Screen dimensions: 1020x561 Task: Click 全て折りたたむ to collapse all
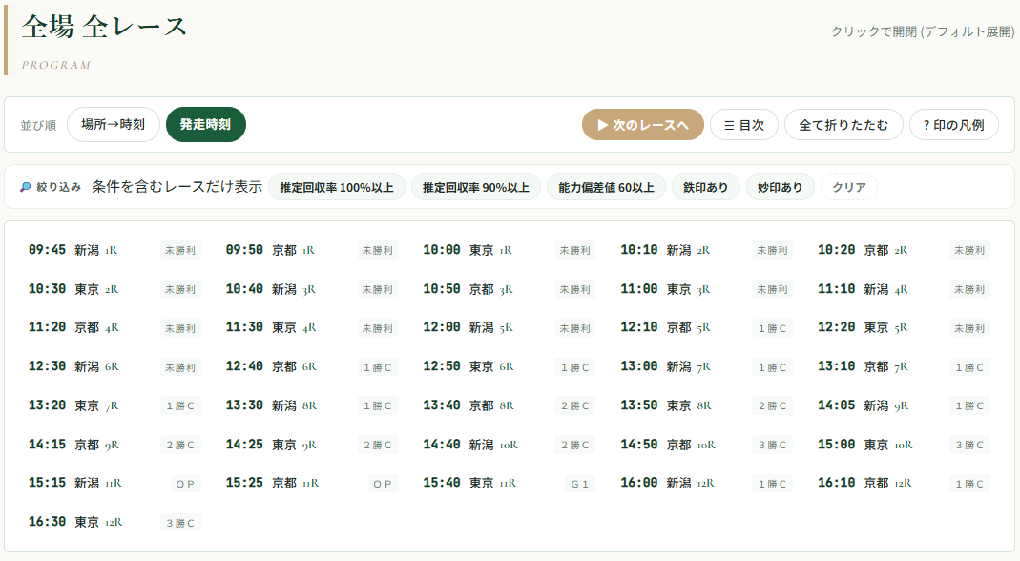(843, 124)
